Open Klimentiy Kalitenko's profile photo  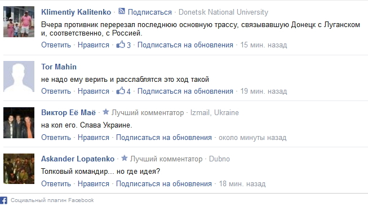click(x=19, y=21)
